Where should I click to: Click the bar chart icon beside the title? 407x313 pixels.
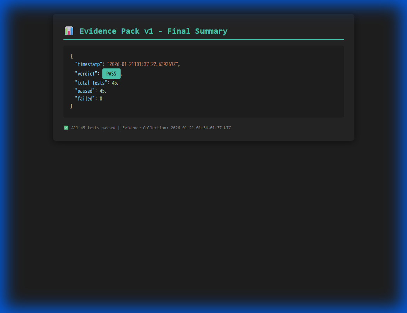click(x=69, y=31)
